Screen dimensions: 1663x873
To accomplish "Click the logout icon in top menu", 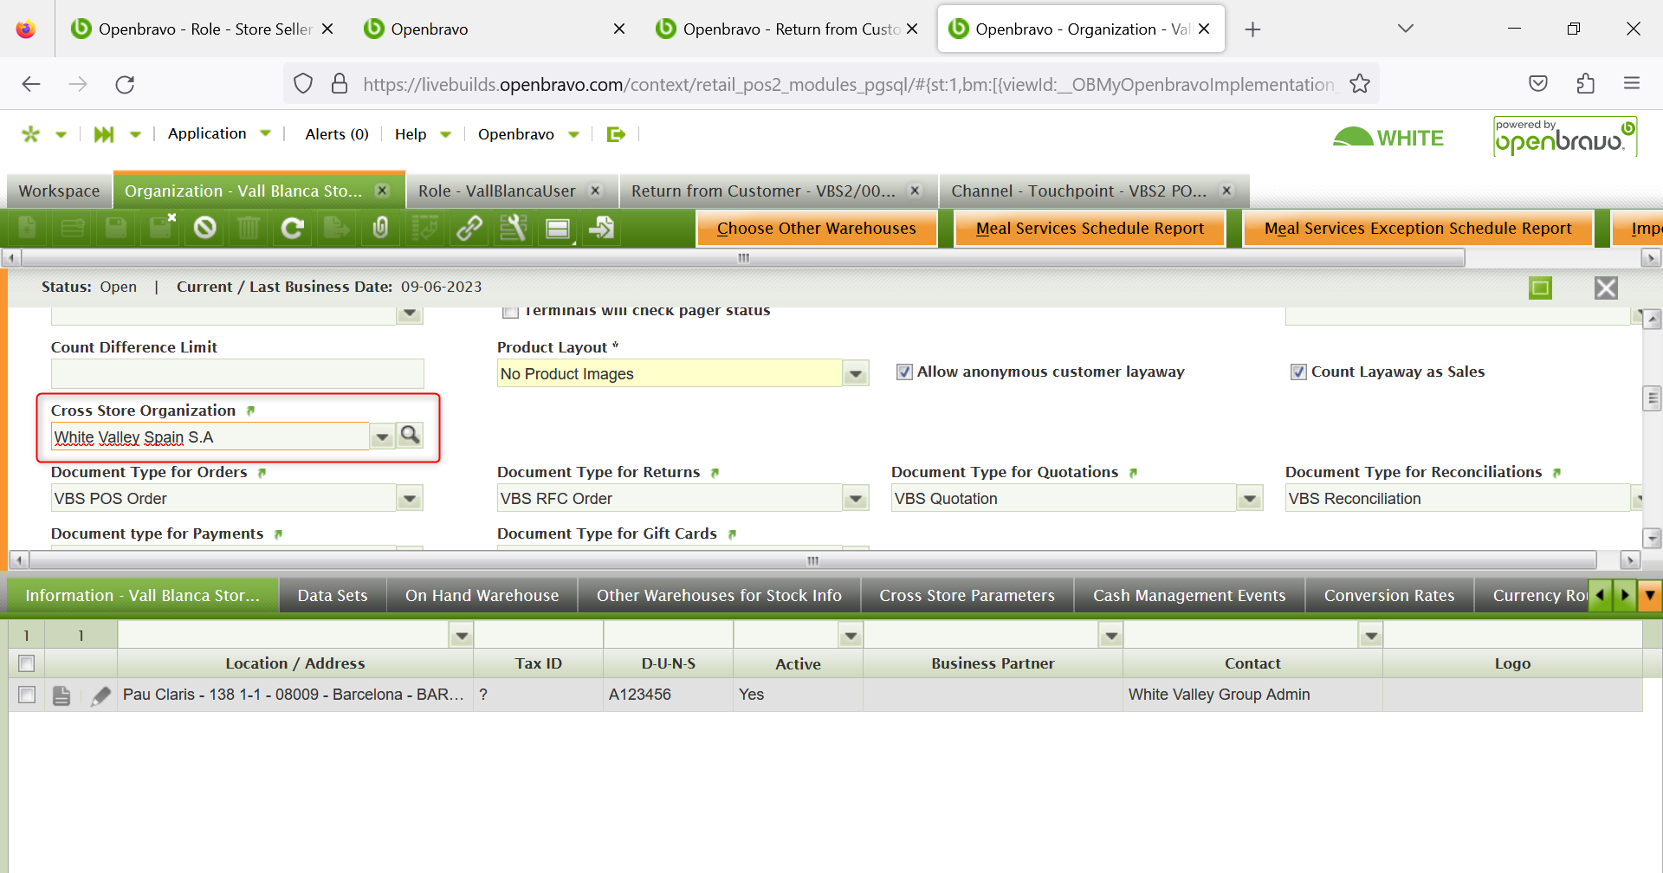I will [x=616, y=134].
